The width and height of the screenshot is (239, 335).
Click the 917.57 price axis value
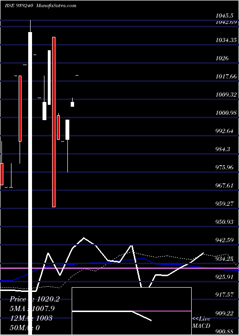[x=224, y=295]
